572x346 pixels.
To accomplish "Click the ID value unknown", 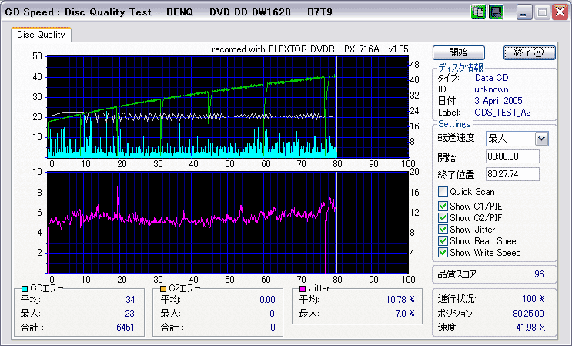I will (x=491, y=89).
